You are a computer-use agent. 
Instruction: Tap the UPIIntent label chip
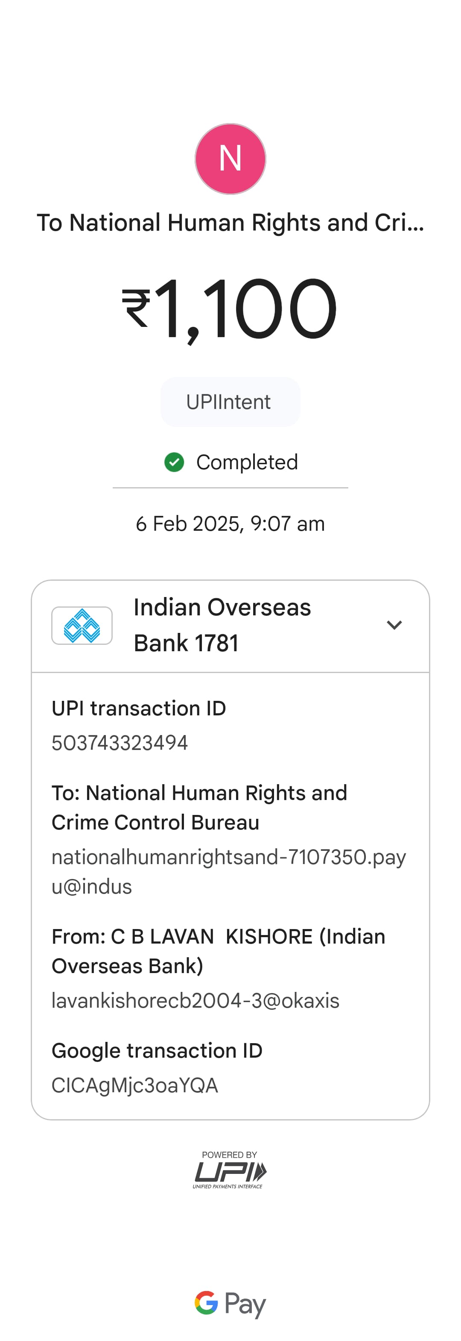(x=230, y=402)
